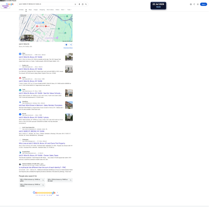Click search icon in 'price' related suggestion
The image size is (210, 207).
43,180
